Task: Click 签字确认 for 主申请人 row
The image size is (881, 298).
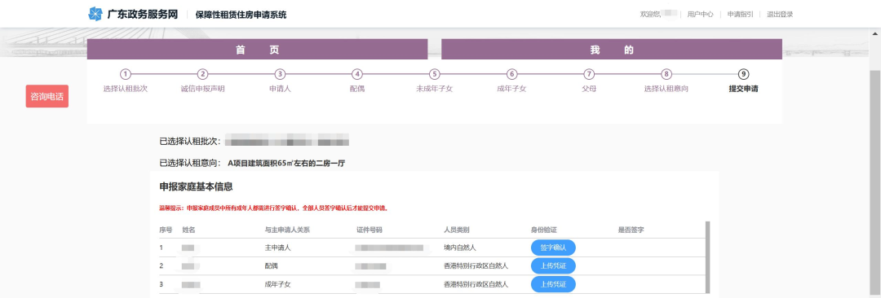Action: 553,248
